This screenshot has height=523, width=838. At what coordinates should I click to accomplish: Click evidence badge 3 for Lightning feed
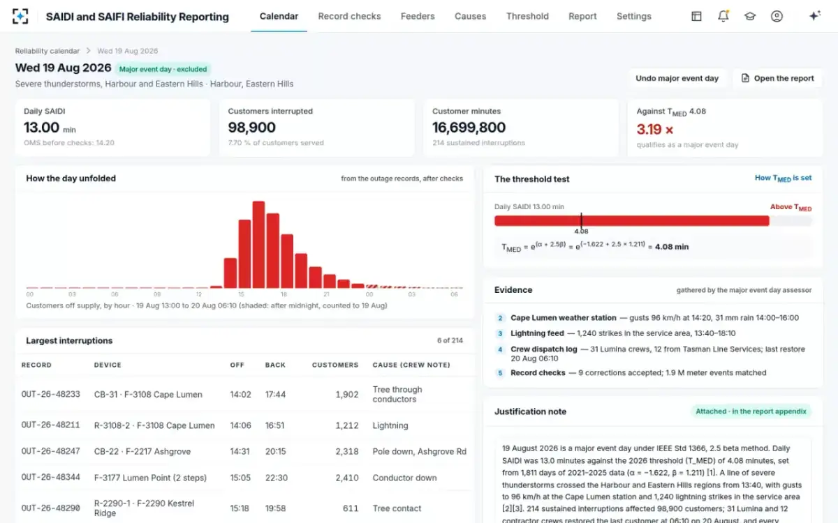pos(500,334)
